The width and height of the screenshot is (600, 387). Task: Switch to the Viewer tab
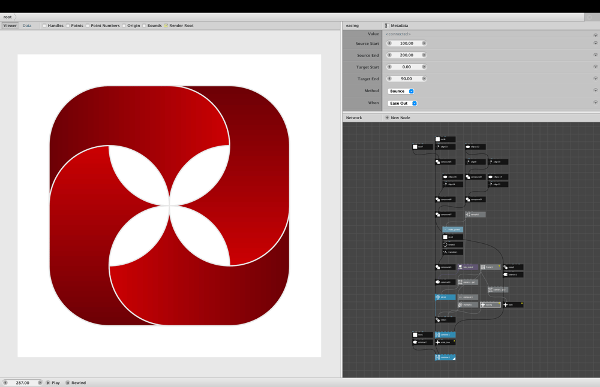[10, 26]
